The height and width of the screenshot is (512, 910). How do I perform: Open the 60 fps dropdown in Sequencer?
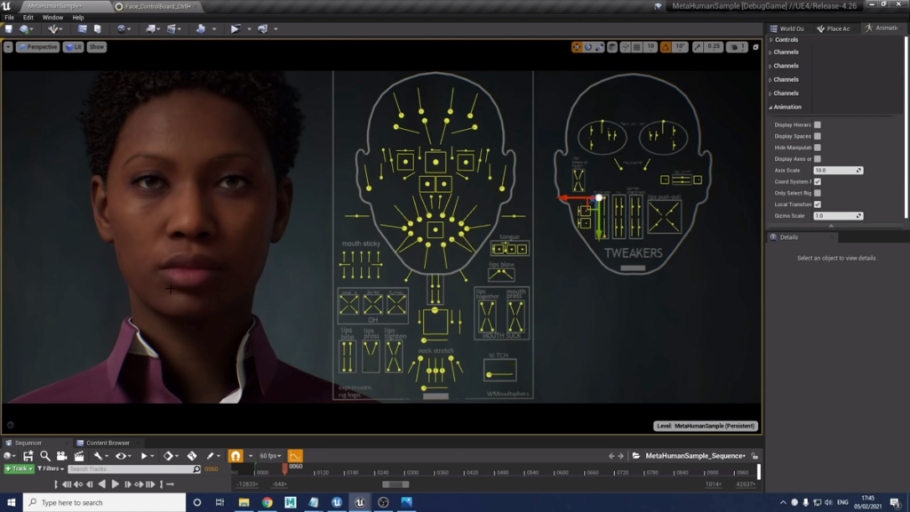pyautogui.click(x=269, y=455)
